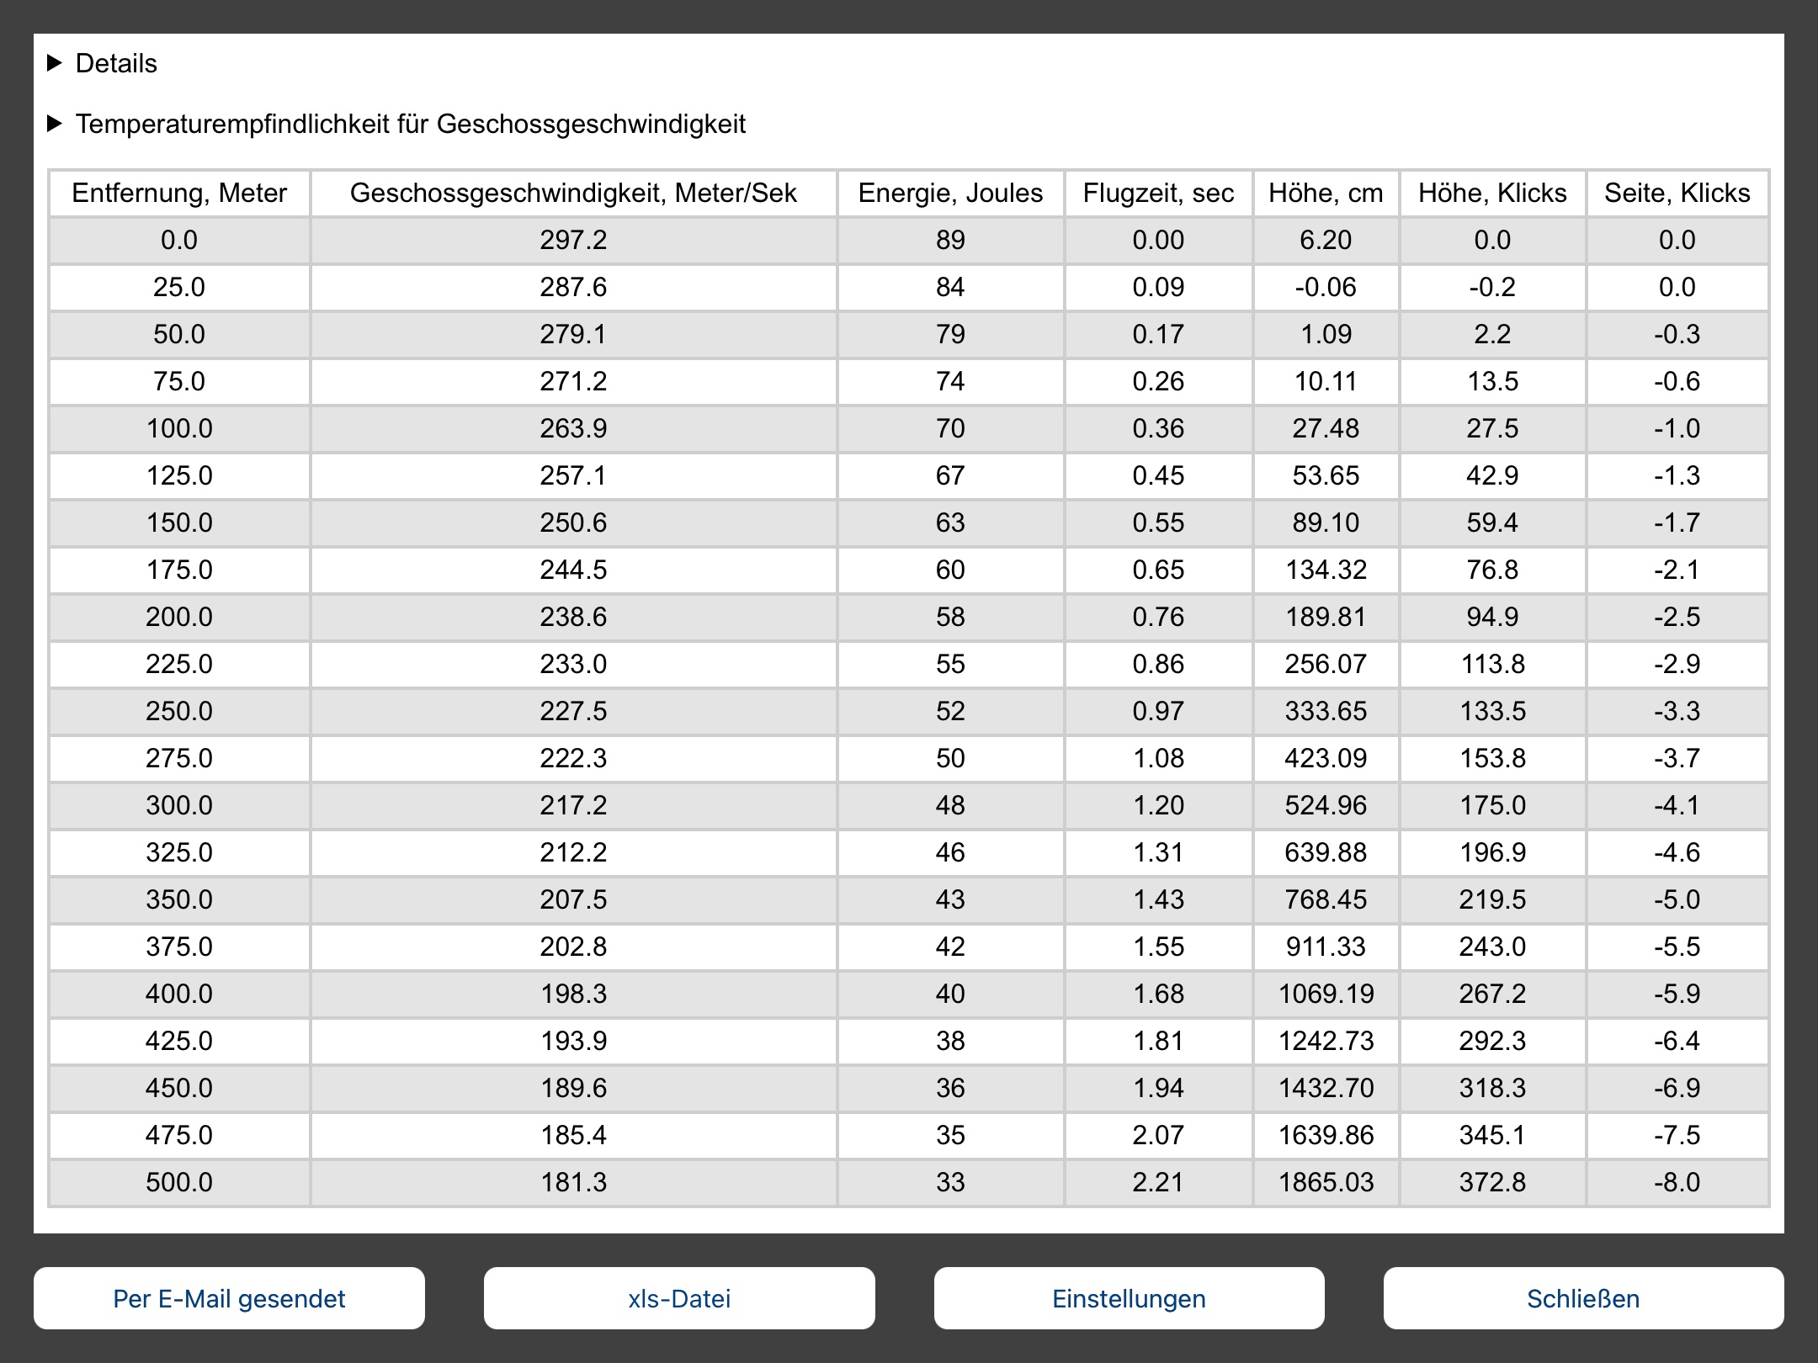
Task: Select the 500.0 distance cell
Action: (x=179, y=1182)
